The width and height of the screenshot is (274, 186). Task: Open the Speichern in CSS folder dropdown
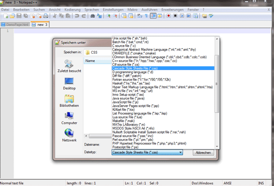coord(98,52)
